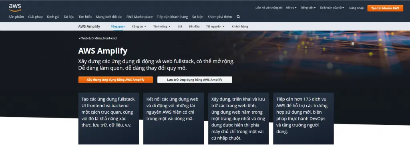Open Tiếp cận khách hàng menu
This screenshot has height=154, width=410.
pyautogui.click(x=172, y=17)
